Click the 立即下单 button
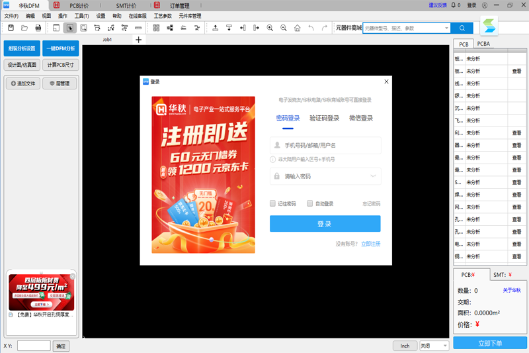This screenshot has width=529, height=353. pos(490,343)
